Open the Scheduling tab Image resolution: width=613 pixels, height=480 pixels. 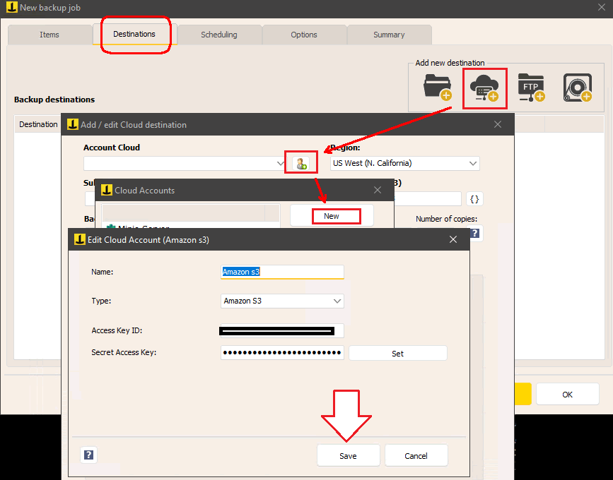pyautogui.click(x=219, y=35)
